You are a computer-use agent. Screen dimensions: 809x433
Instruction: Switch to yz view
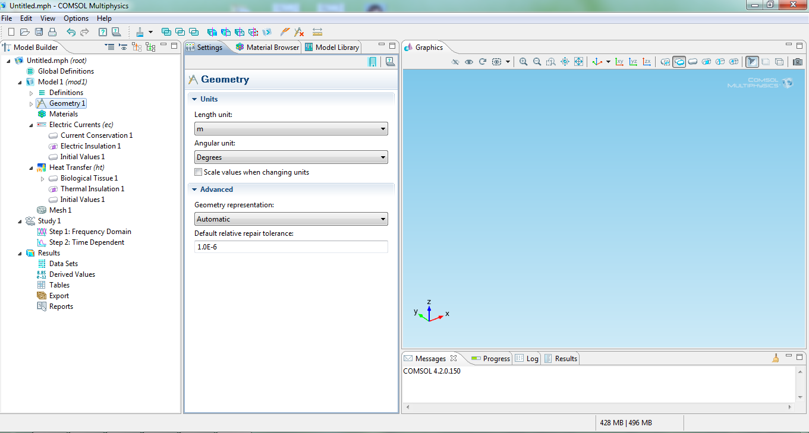tap(634, 62)
